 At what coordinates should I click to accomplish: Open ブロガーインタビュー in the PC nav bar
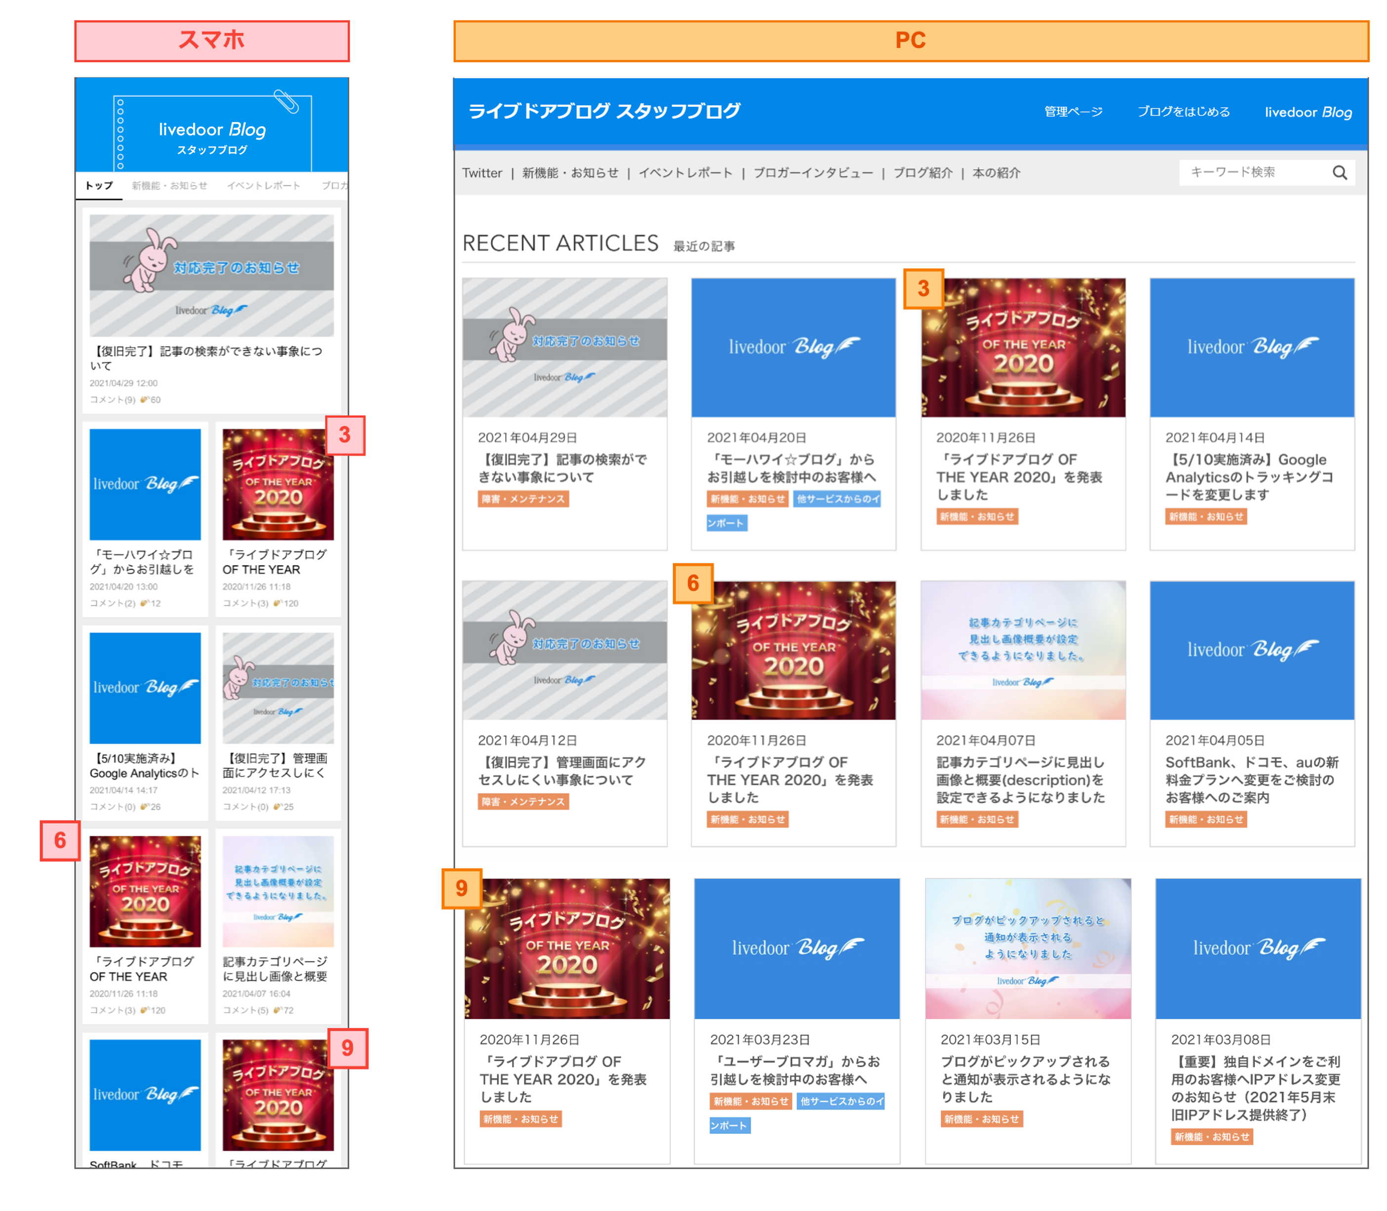coord(813,173)
